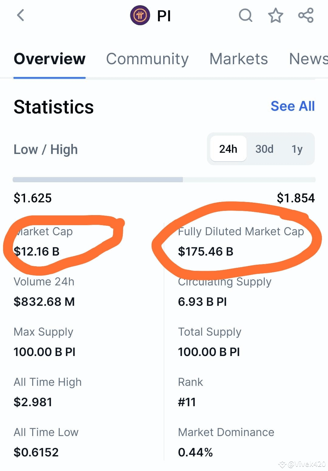This screenshot has height=471, width=328.
Task: Tap Fully Diluted Market Cap value
Action: (x=205, y=251)
